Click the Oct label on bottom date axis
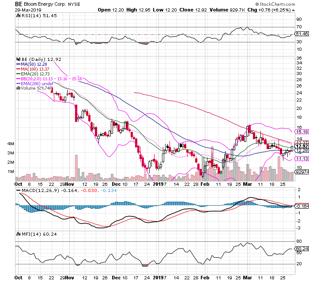Image resolution: width=309 pixels, height=282 pixels. tap(19, 278)
